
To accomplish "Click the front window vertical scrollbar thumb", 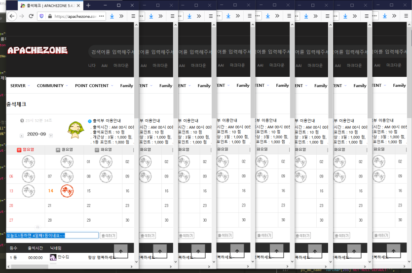I will (136, 72).
